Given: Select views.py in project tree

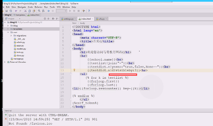Looking at the screenshot, I should pos(19,56).
